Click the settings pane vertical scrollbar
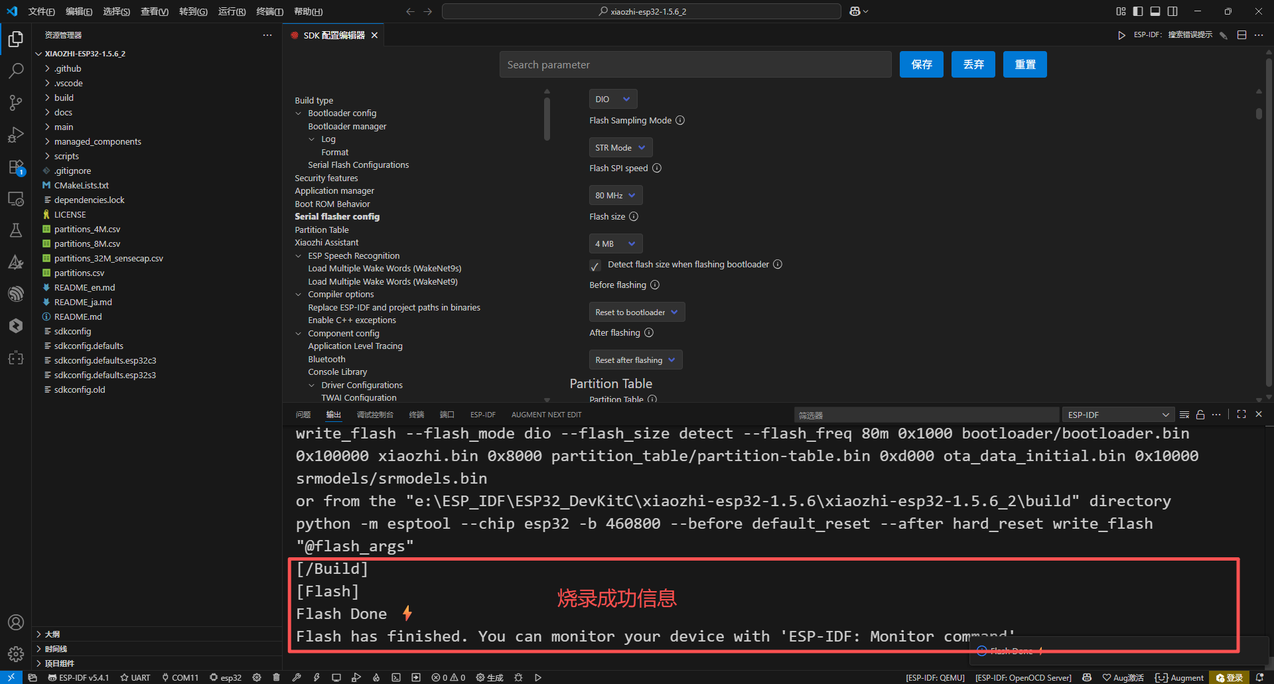Viewport: 1274px width, 684px height. (x=1259, y=113)
